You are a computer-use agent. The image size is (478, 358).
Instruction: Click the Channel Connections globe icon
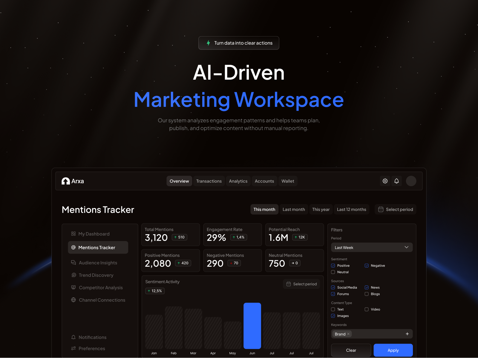point(73,300)
